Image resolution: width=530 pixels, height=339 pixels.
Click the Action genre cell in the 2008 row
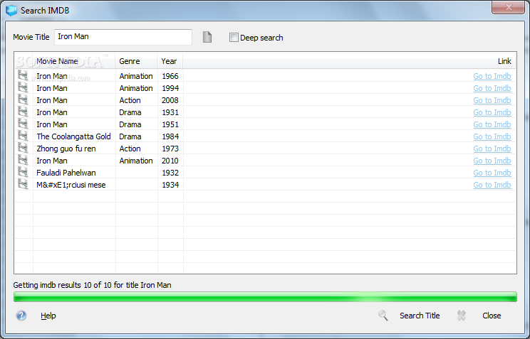(130, 100)
